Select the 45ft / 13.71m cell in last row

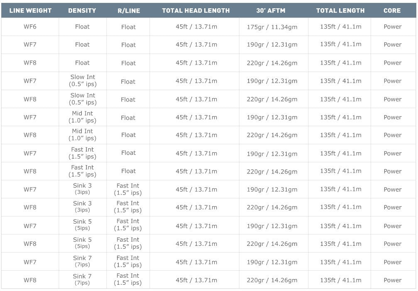196,280
